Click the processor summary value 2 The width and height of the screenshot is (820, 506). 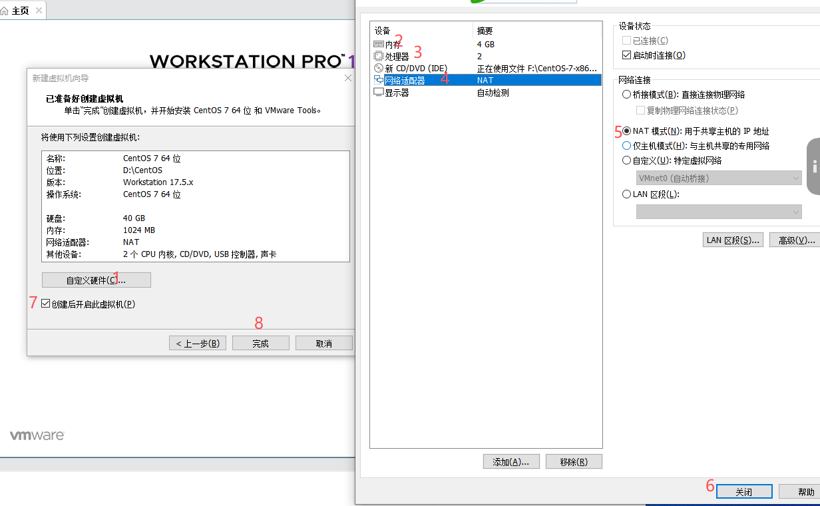click(x=479, y=56)
